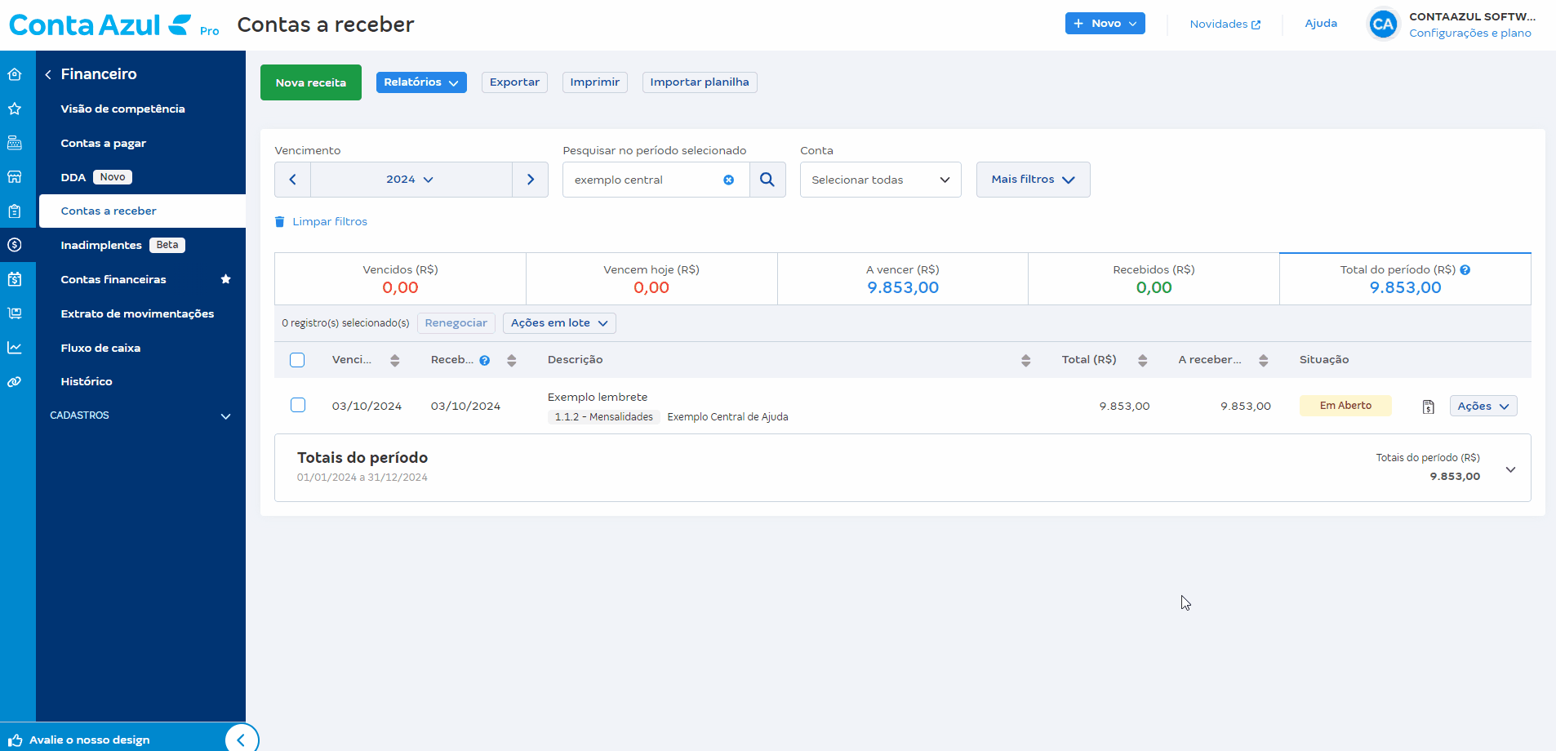
Task: Click the magnifying glass search button
Action: (x=767, y=180)
